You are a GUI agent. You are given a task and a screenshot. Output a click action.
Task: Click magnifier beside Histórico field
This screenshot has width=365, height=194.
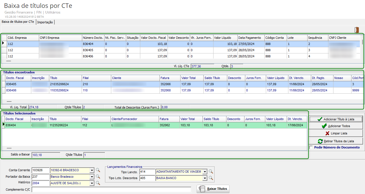98,183
